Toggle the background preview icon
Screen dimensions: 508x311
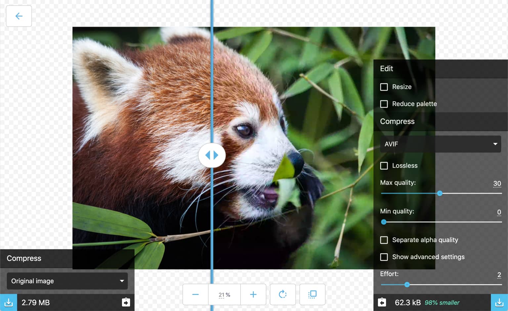312,294
